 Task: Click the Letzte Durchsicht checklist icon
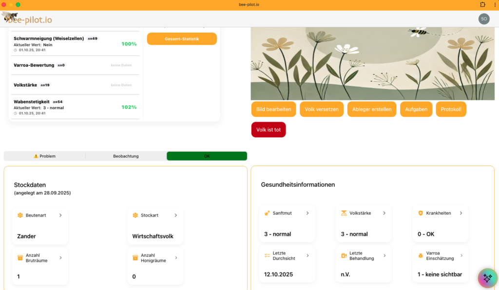point(267,255)
